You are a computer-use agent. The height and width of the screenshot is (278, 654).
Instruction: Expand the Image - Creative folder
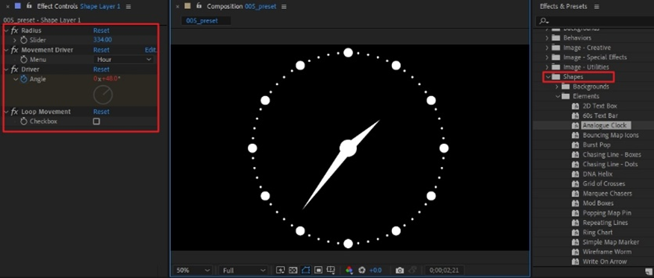[547, 48]
